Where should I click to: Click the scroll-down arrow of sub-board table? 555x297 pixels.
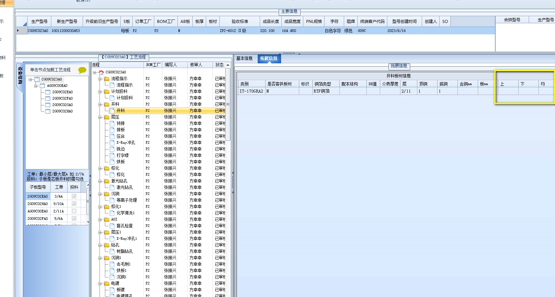[88, 222]
